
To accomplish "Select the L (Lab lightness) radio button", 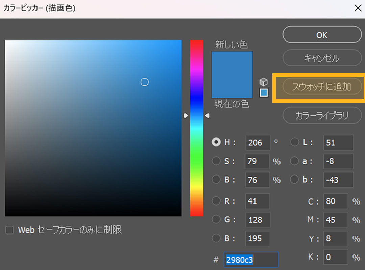I will 295,142.
